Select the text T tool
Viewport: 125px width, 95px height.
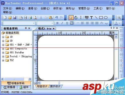point(91,17)
